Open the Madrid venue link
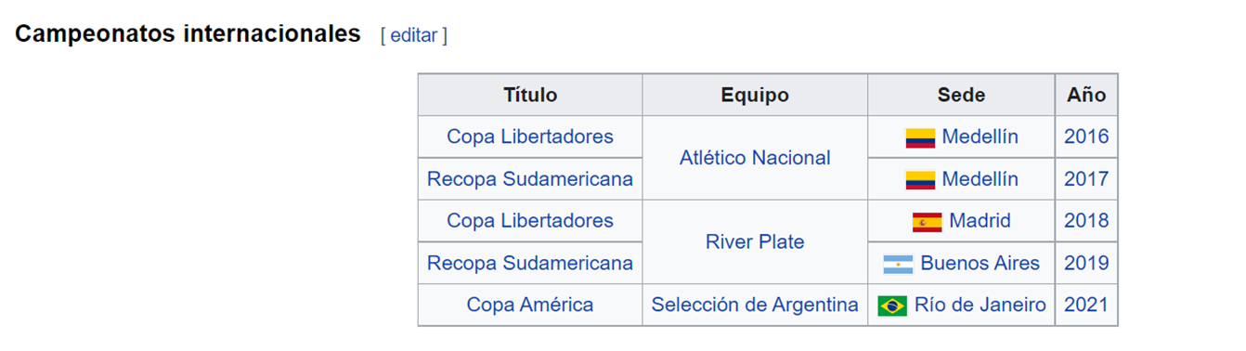Screen dimensions: 1246x351 980,221
